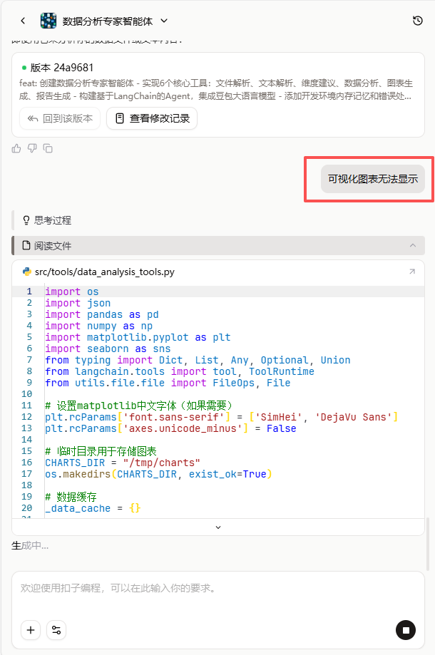435x655 pixels.
Task: Click the 生成中... status text
Action: (x=30, y=545)
